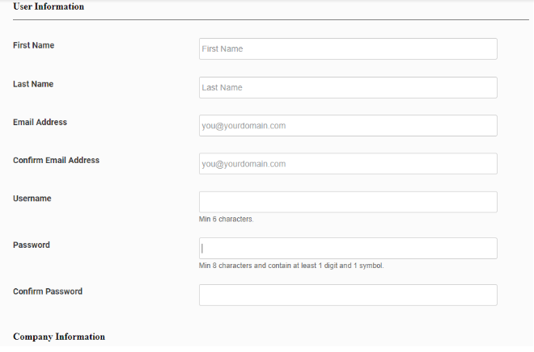Screen dimensions: 534x352
Task: Click the empty Username text field
Action: 348,202
